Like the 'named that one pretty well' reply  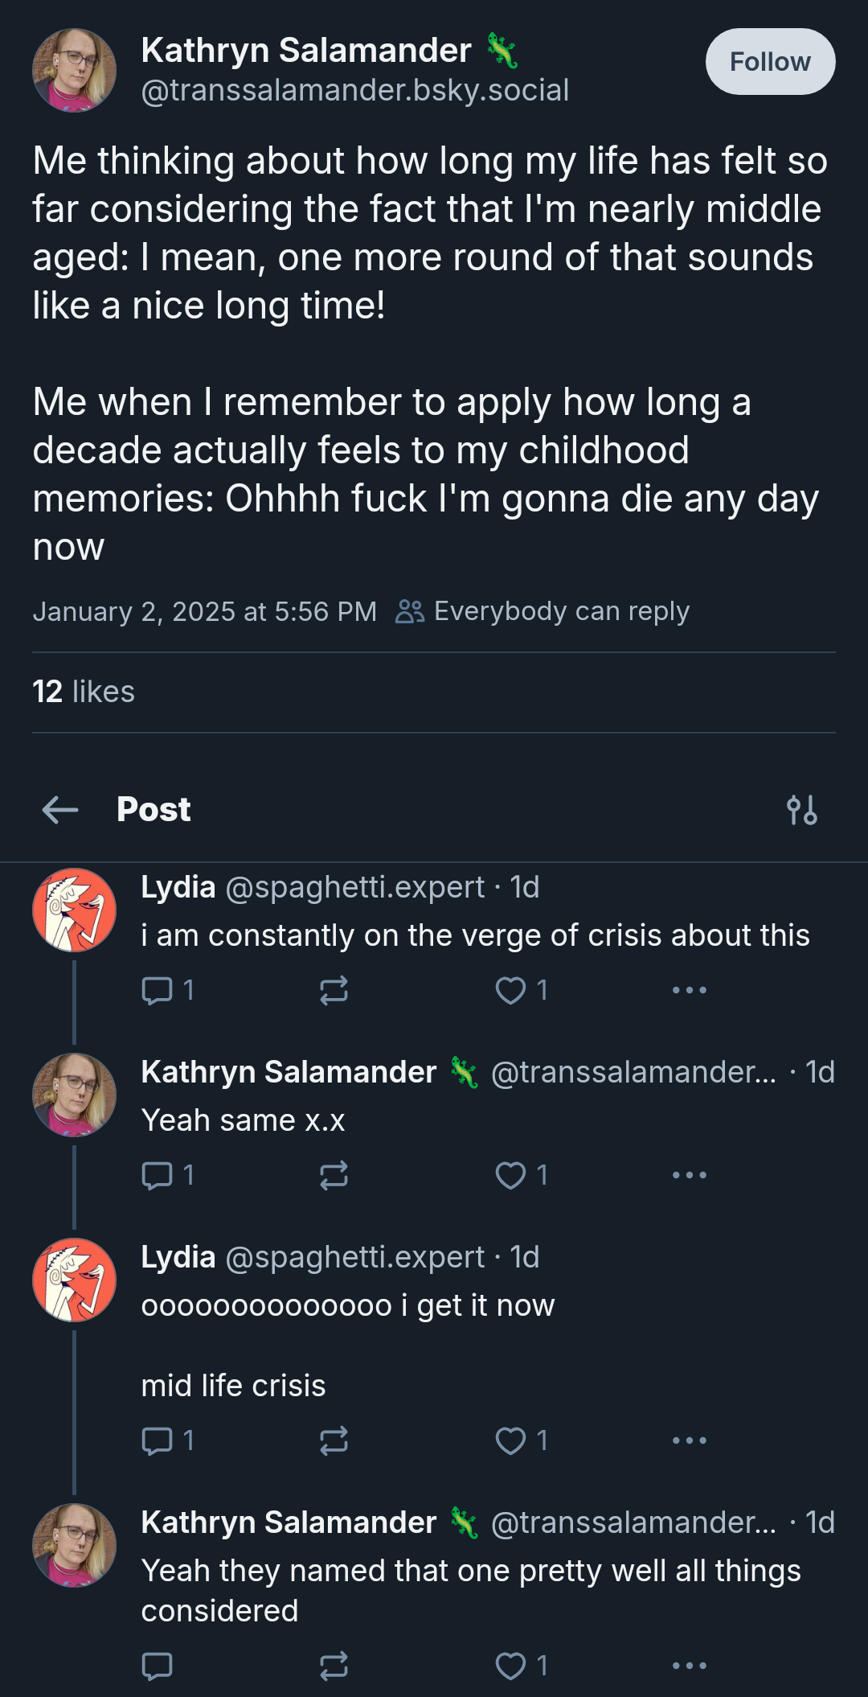(x=521, y=1666)
